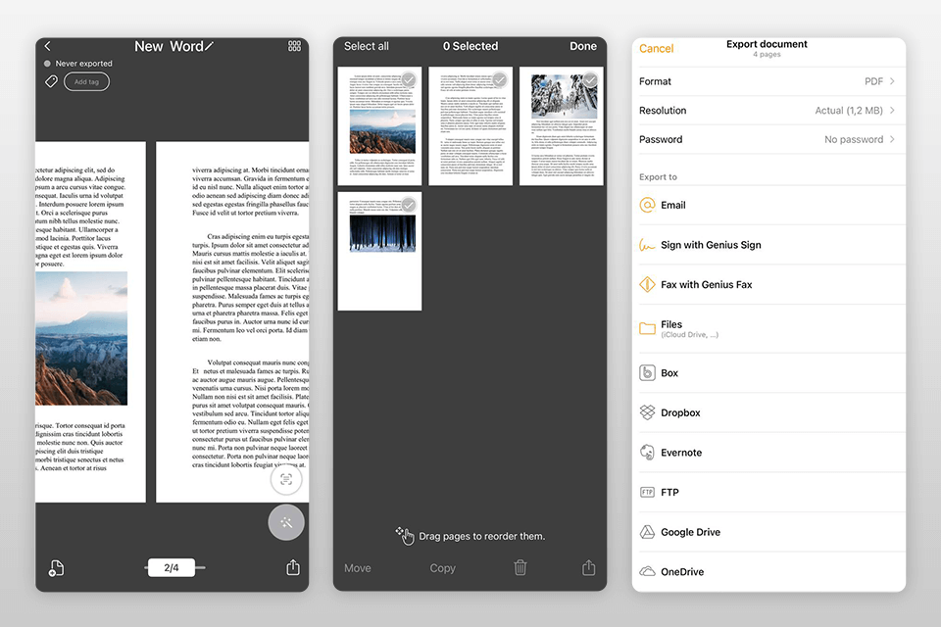
Task: Open the Password No password setting
Action: pyautogui.click(x=768, y=140)
